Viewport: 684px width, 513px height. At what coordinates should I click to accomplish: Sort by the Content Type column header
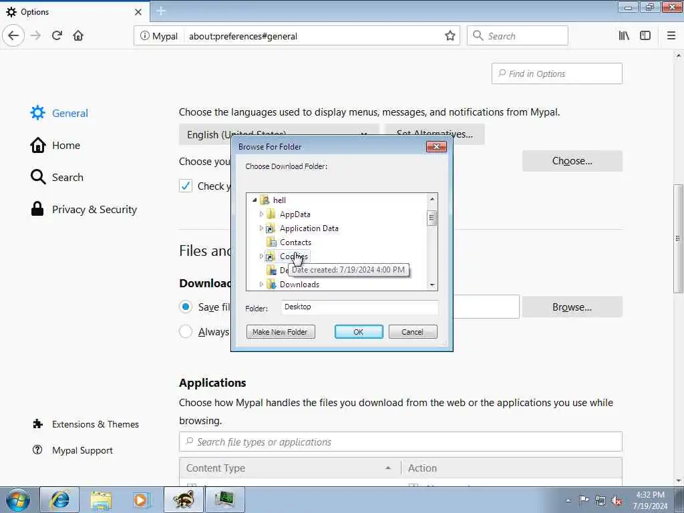[290, 468]
